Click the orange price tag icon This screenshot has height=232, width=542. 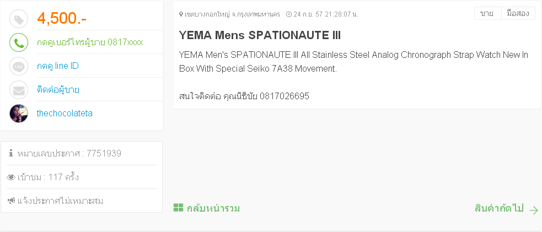tap(19, 19)
